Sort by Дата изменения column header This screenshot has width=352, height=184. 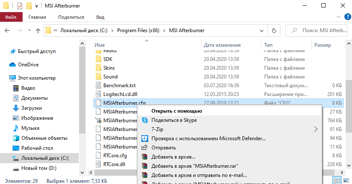coord(222,45)
